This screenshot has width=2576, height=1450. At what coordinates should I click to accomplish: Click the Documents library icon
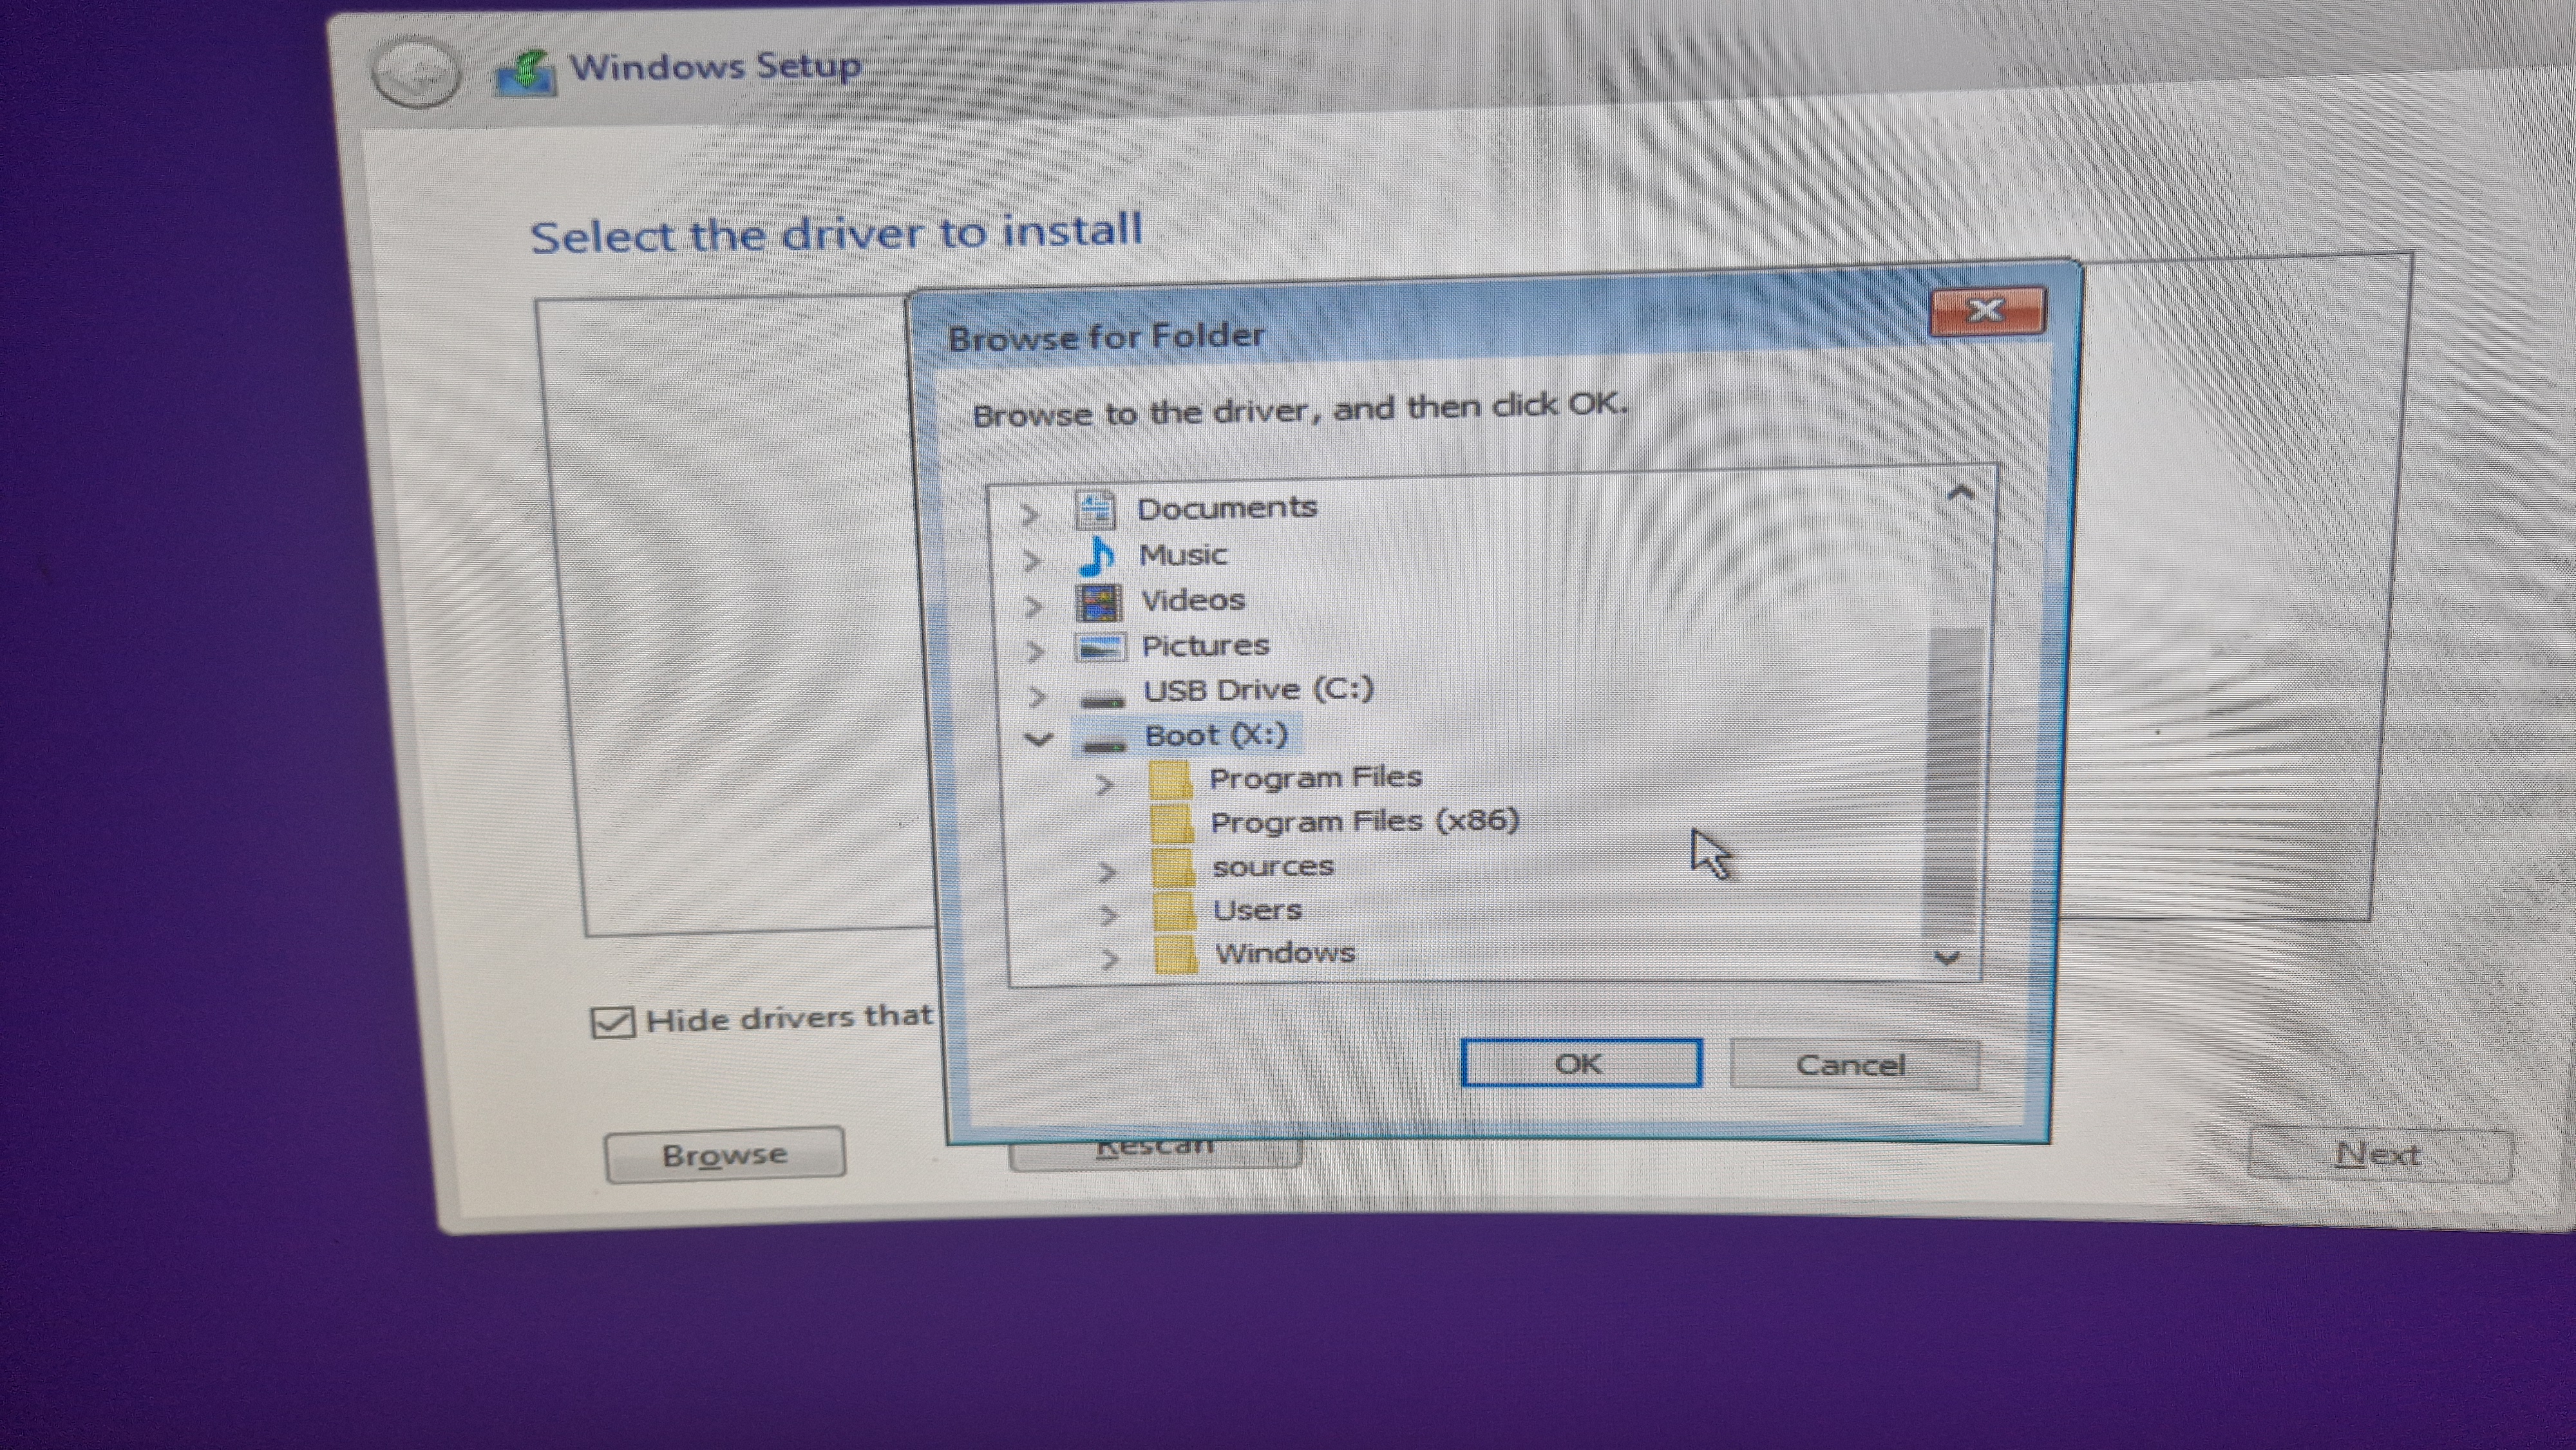click(1095, 510)
